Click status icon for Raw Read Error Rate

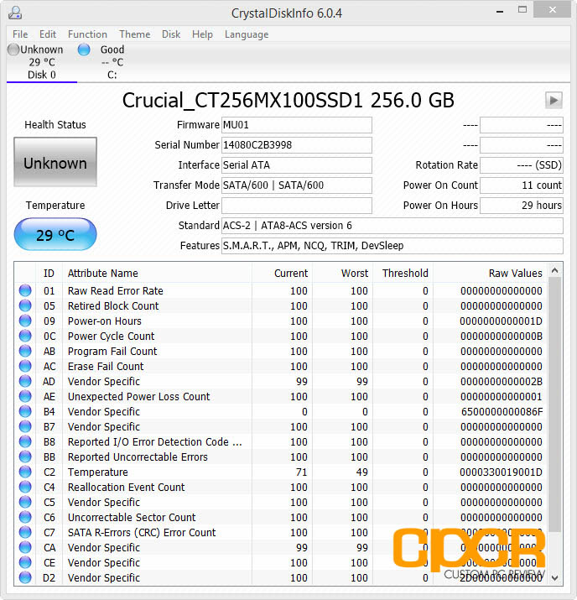click(25, 290)
